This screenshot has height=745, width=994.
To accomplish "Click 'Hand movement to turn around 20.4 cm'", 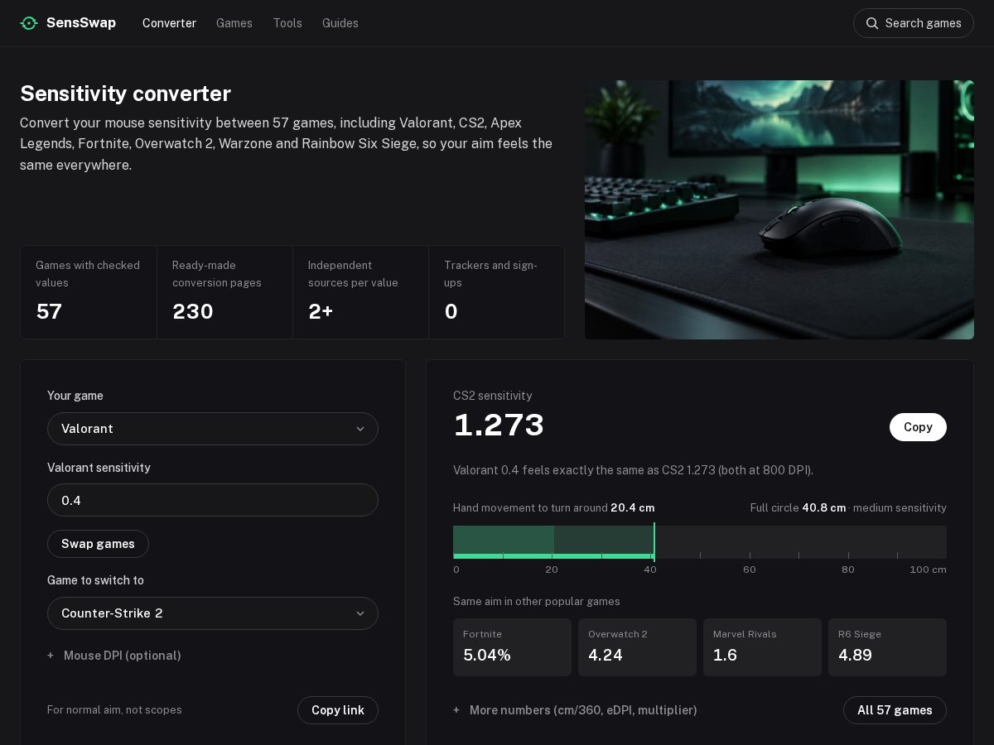I will tap(554, 507).
